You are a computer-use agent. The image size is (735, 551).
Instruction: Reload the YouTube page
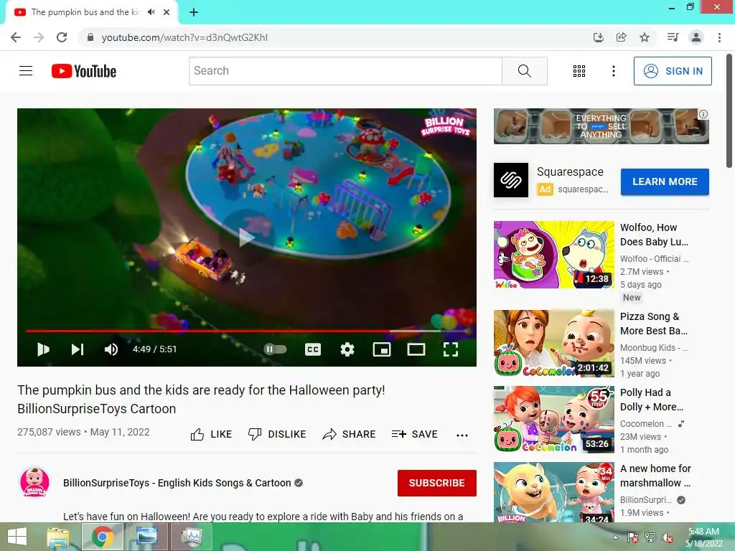62,37
